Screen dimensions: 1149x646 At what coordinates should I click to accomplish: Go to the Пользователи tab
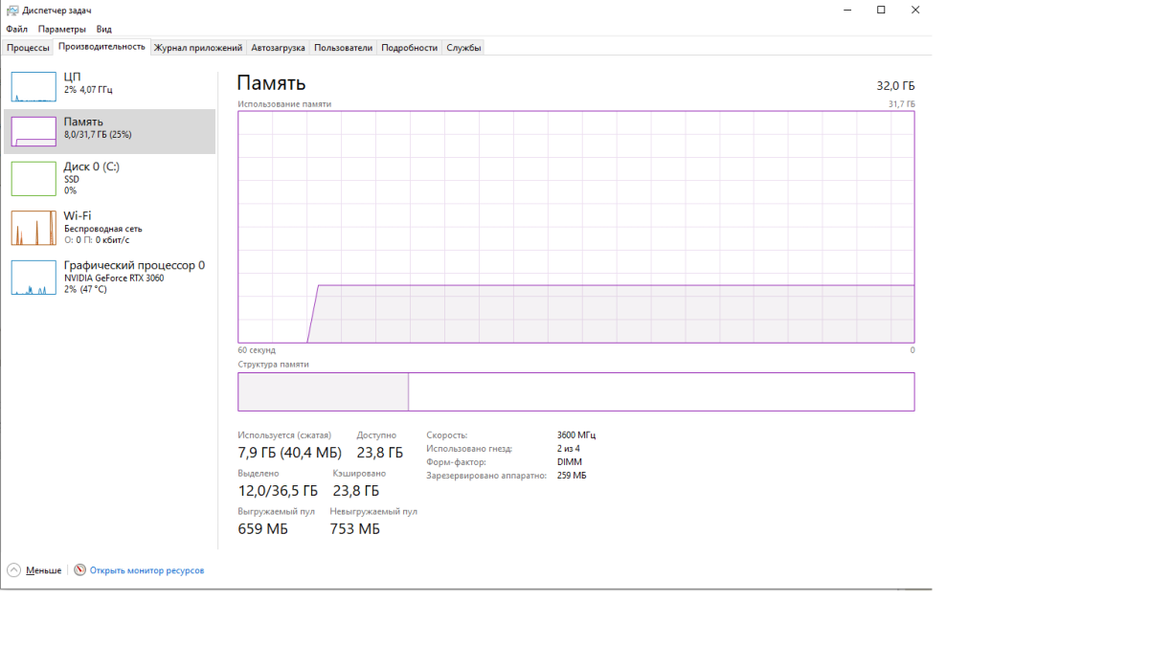pyautogui.click(x=343, y=48)
